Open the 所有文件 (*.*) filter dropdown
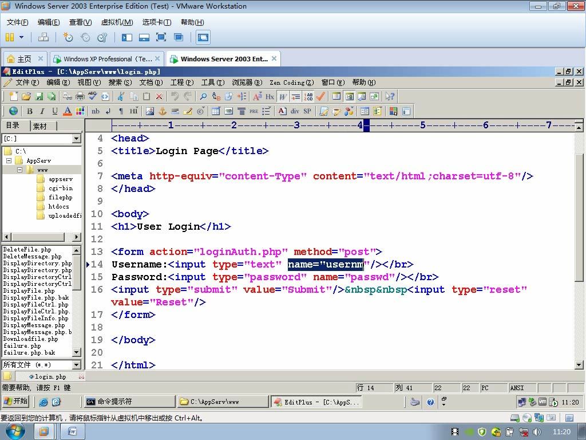The width and height of the screenshot is (586, 440). pos(76,365)
